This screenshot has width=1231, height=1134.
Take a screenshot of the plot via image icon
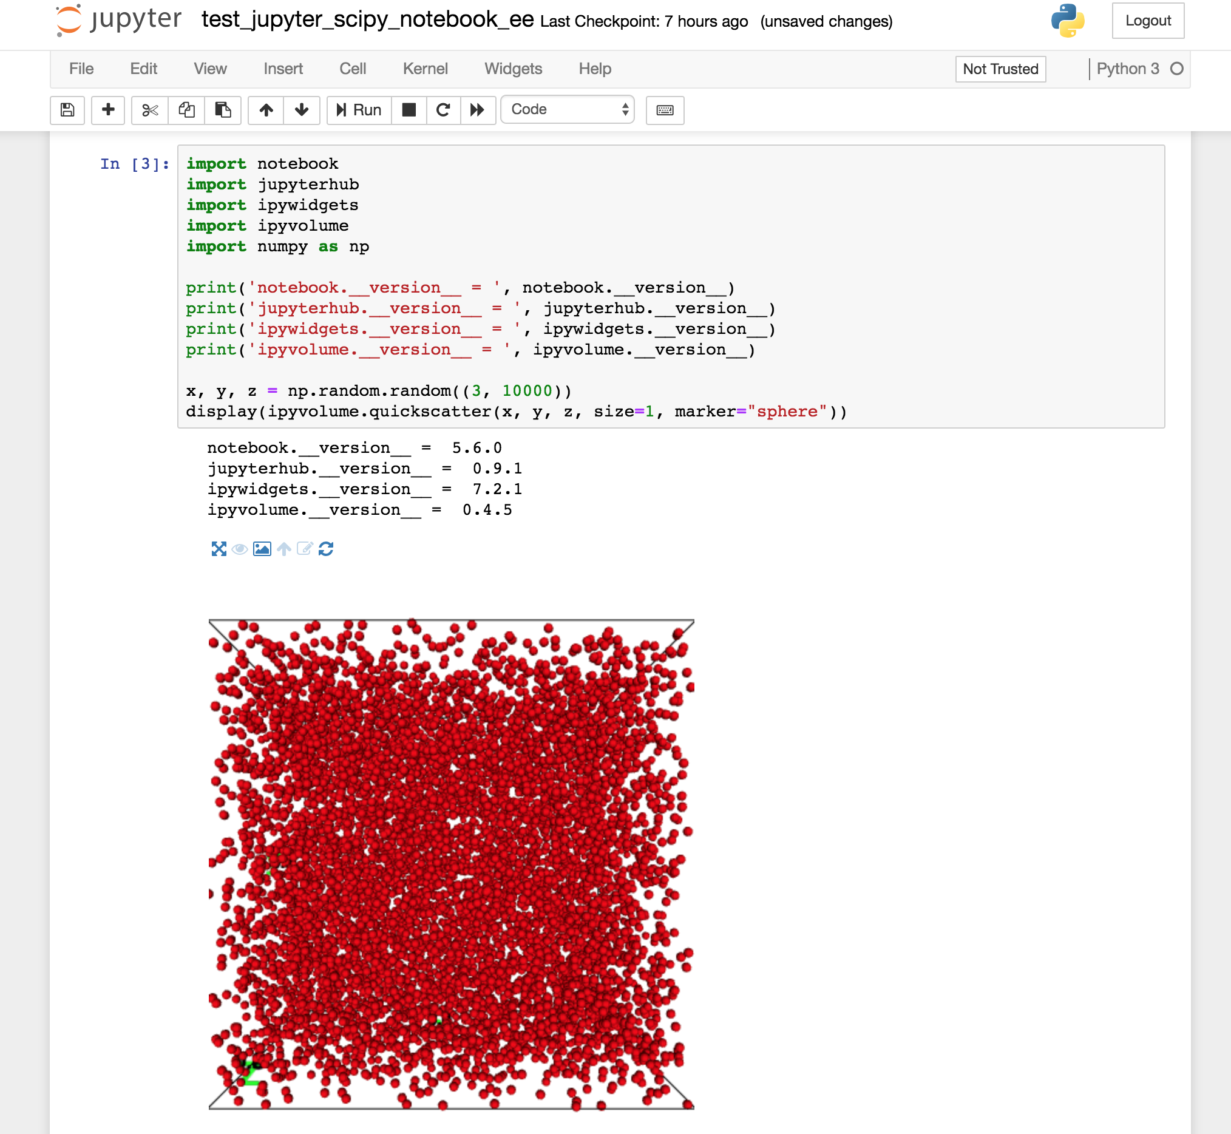(x=262, y=549)
